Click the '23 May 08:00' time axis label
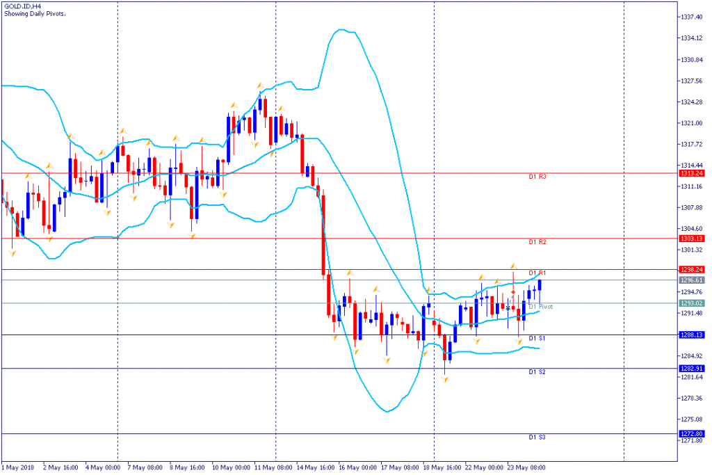The image size is (712, 475). tap(526, 468)
